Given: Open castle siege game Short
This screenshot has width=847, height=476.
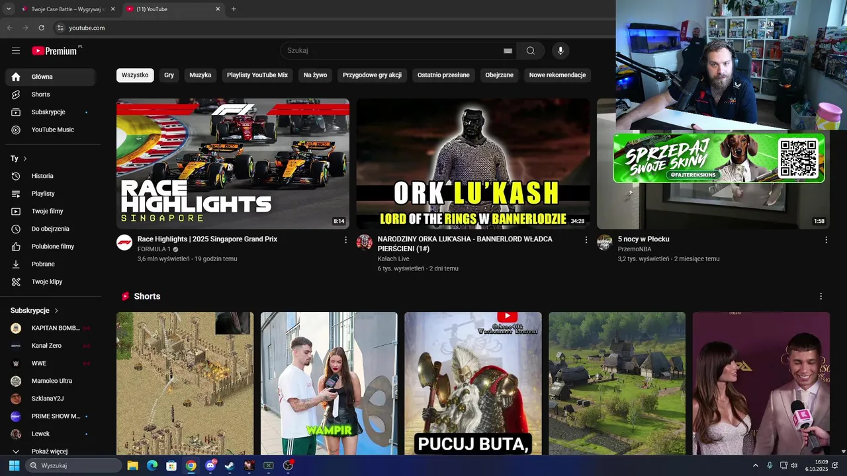Looking at the screenshot, I should click(x=185, y=383).
